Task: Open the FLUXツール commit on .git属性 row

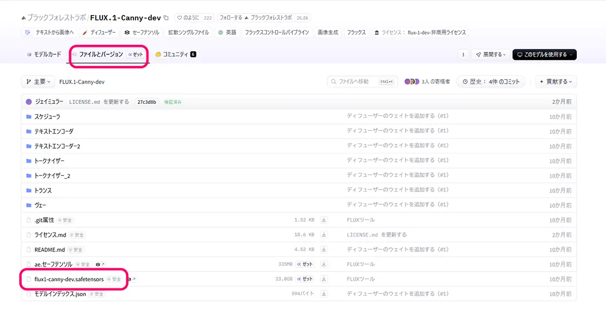Action: 361,220
